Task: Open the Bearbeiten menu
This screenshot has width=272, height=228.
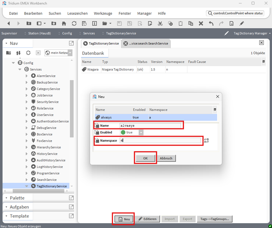Action: click(x=33, y=13)
